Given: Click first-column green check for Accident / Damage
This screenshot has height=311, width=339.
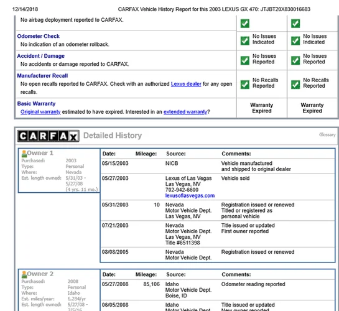Looking at the screenshot, I should (x=244, y=60).
